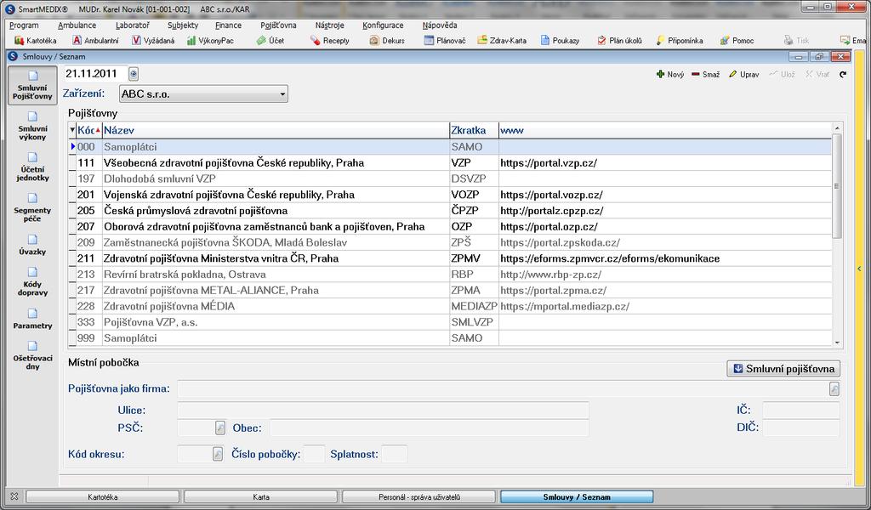Screen dimensions: 871x510
Task: Open Plán úkolů task plan
Action: pos(619,41)
